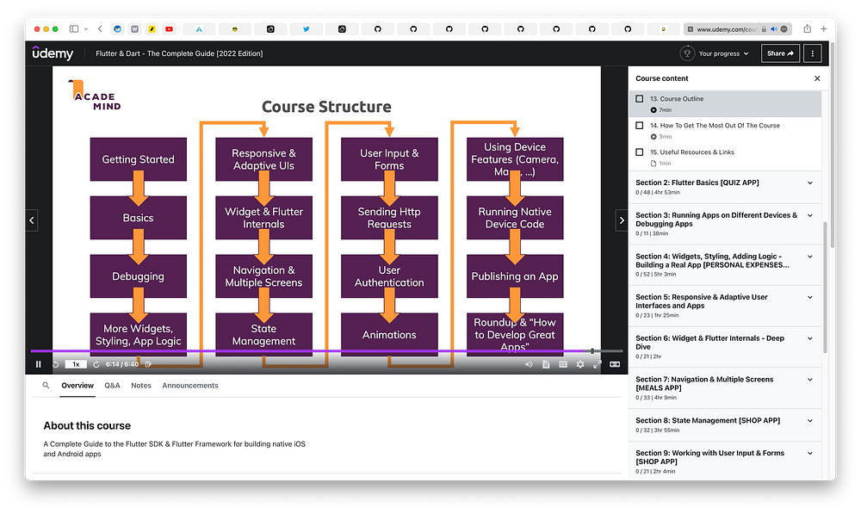Open the three-dot more options menu
Image resolution: width=861 pixels, height=514 pixels.
tap(812, 53)
